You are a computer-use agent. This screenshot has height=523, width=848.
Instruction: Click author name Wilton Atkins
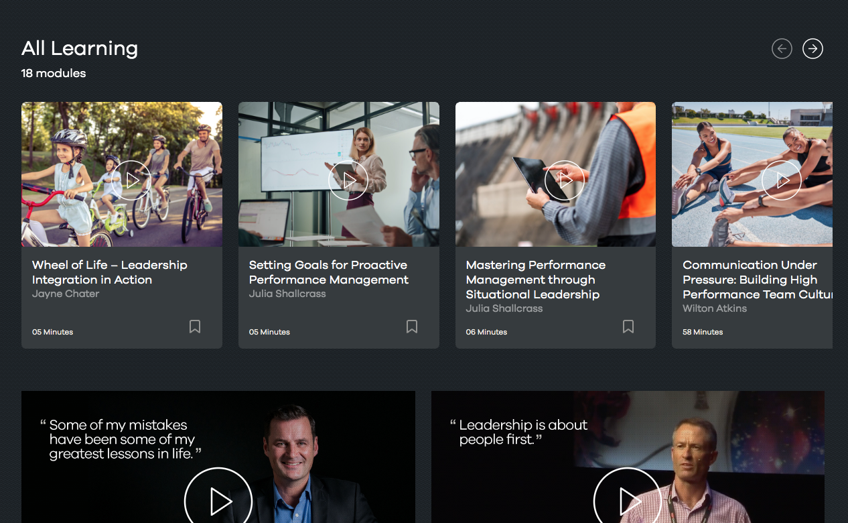tap(714, 308)
